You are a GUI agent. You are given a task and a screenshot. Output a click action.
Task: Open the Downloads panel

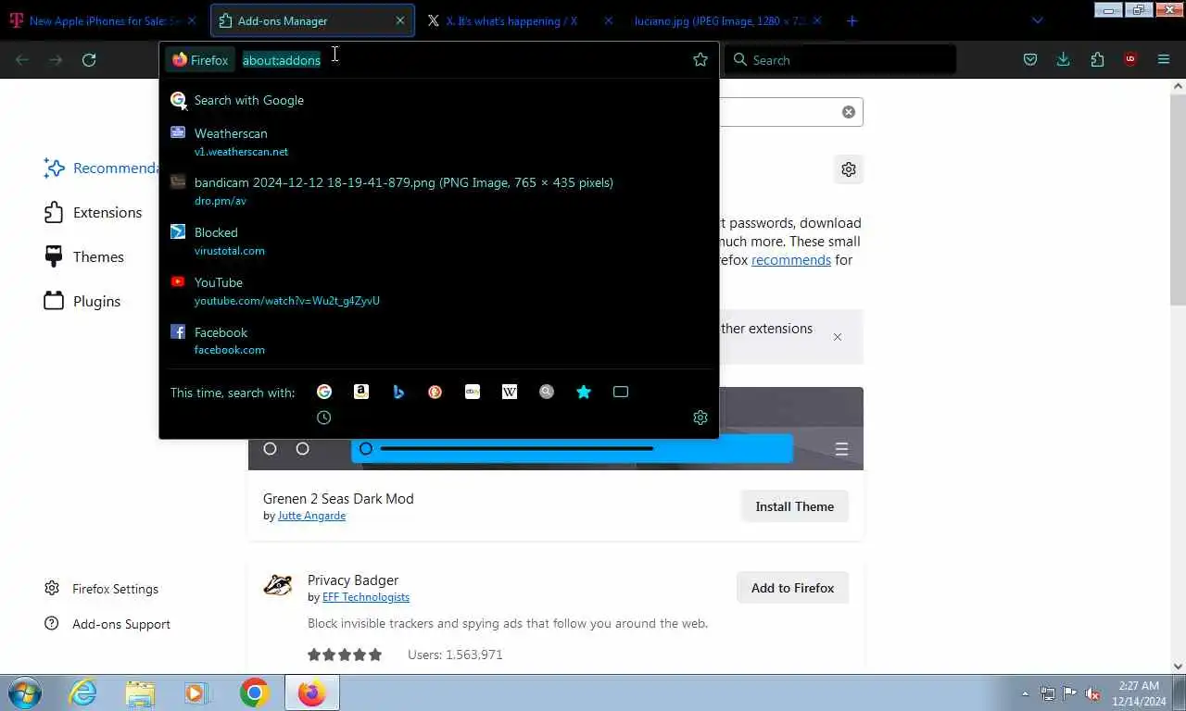[x=1064, y=59]
